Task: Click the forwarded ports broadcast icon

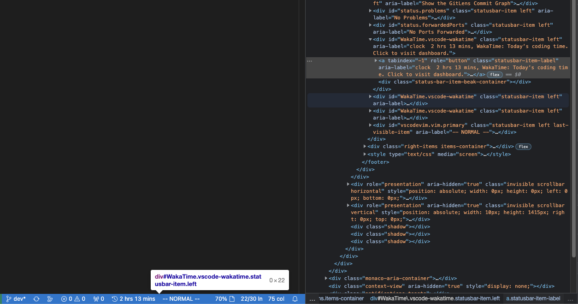Action: (98, 299)
